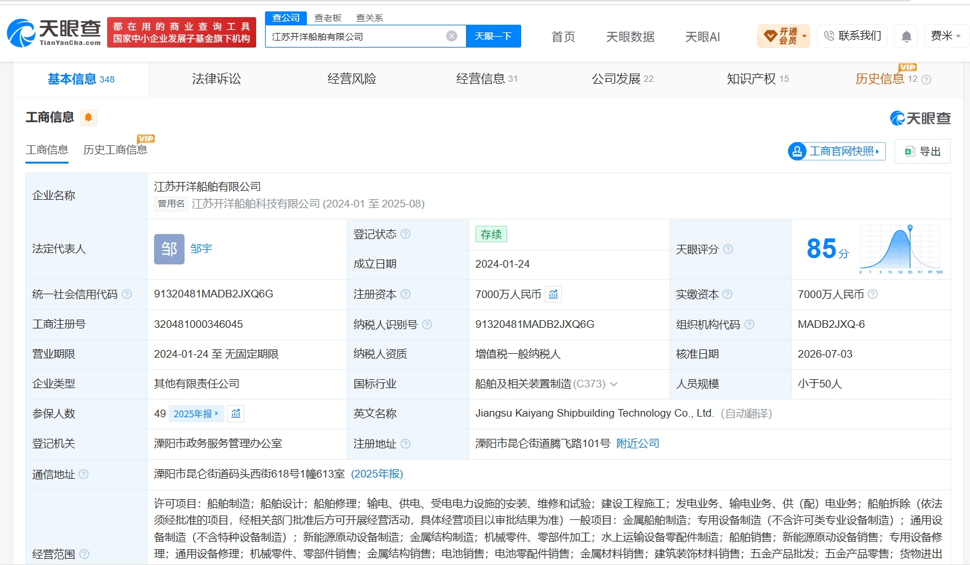
Task: Click the 天眼一下 search button
Action: point(493,36)
